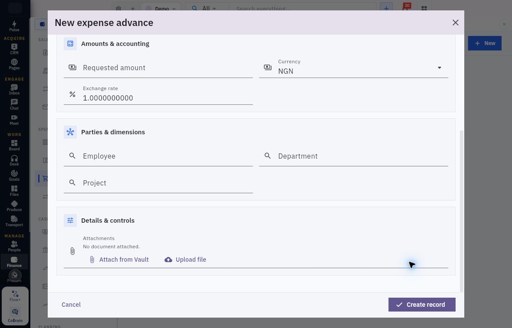Open the Files module
The height and width of the screenshot is (328, 512).
point(14,191)
